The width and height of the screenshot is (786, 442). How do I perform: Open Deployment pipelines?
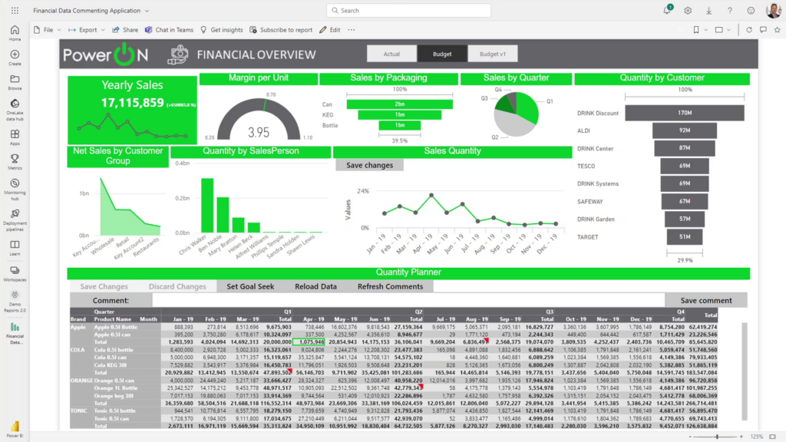pos(15,220)
